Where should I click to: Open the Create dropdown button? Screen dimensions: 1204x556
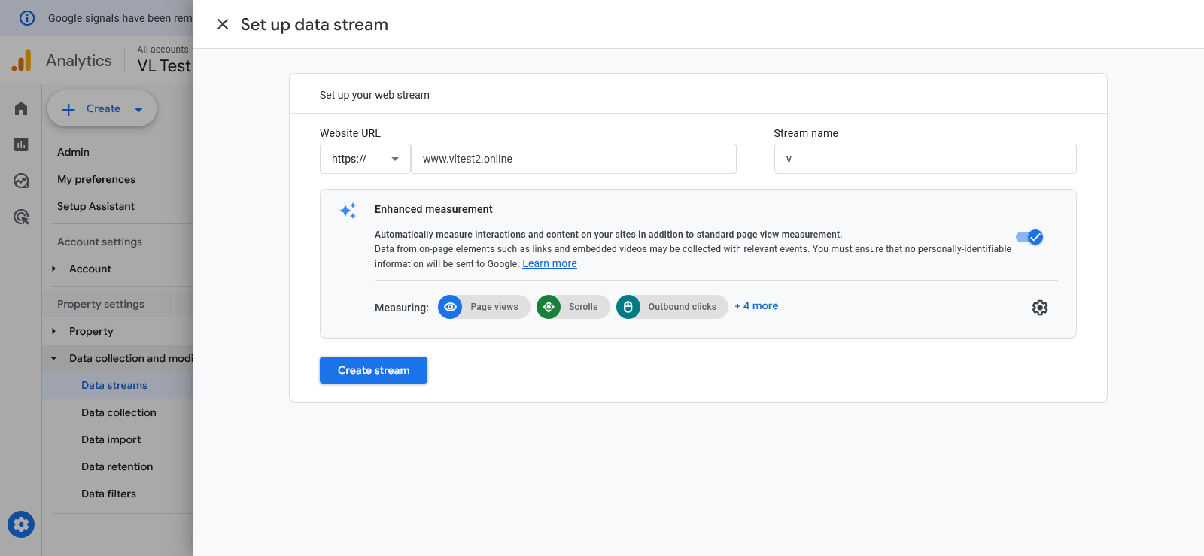102,109
